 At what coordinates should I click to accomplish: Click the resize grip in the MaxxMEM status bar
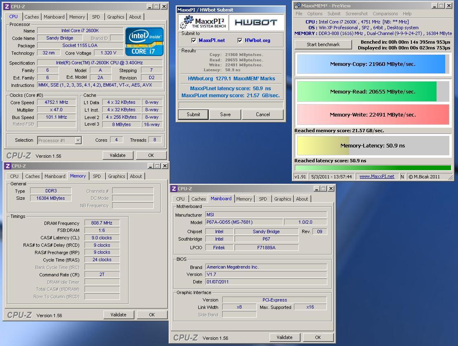click(450, 177)
